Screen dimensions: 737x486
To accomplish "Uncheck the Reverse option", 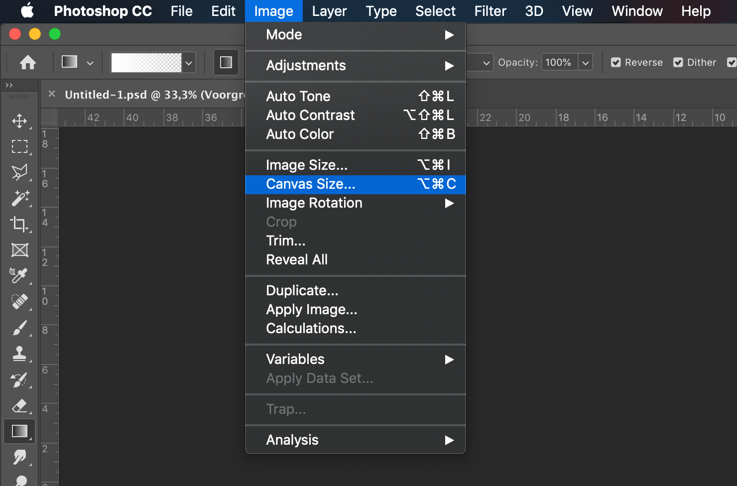I will point(616,62).
